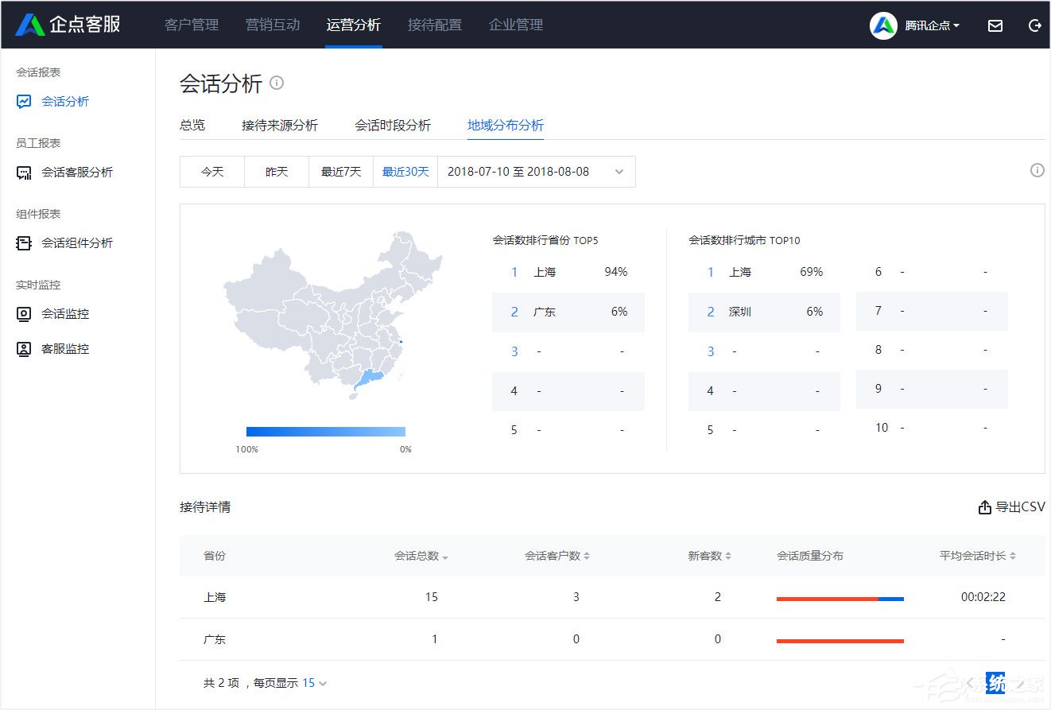Switch to the 接待来源分析 tab
1051x710 pixels.
point(280,125)
